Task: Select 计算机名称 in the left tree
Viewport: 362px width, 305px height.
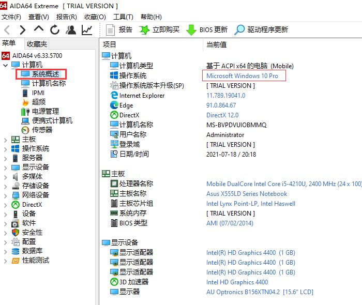Action: (43, 83)
